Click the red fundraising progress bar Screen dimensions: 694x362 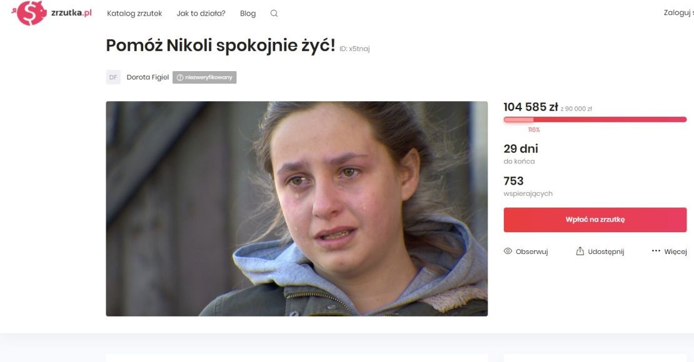tap(595, 119)
